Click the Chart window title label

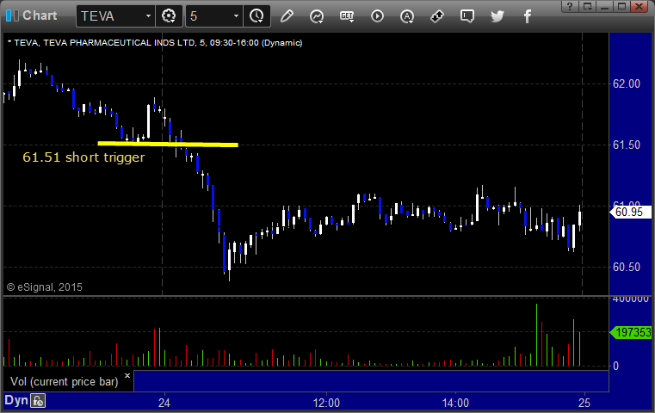click(40, 15)
